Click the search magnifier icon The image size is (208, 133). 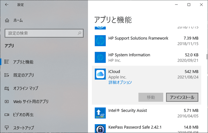click(x=79, y=33)
